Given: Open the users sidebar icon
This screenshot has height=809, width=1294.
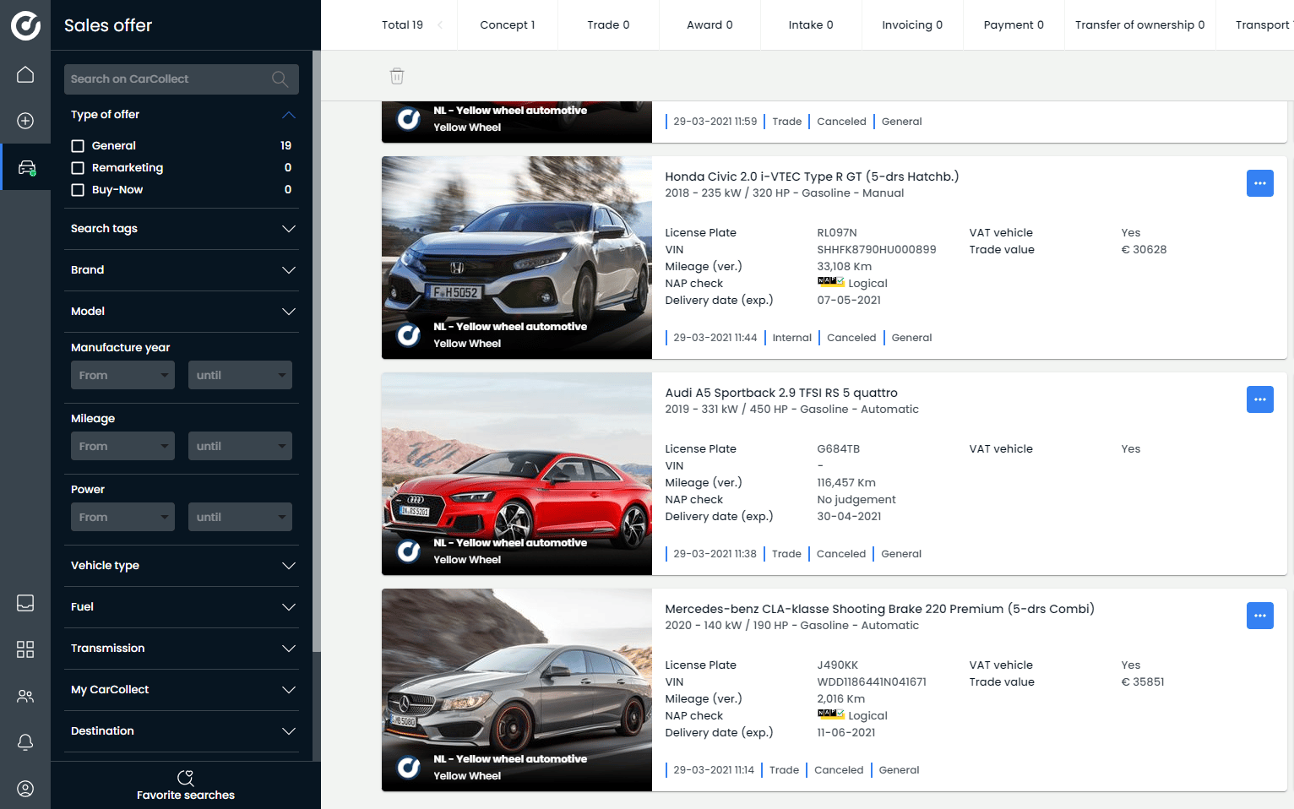Looking at the screenshot, I should point(25,696).
